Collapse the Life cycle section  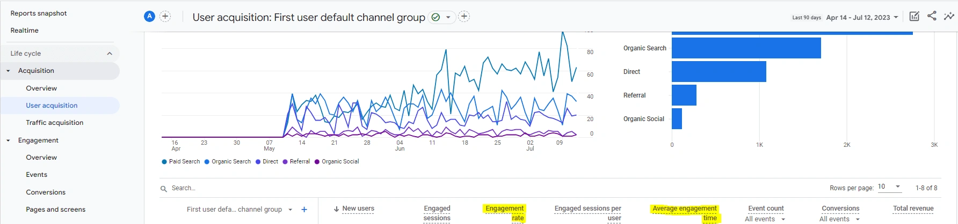(110, 54)
